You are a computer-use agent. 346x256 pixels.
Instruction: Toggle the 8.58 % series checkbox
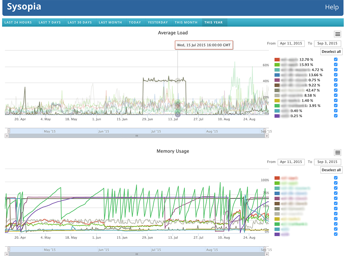tap(336, 95)
